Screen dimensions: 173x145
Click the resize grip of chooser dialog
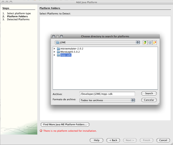(158, 104)
